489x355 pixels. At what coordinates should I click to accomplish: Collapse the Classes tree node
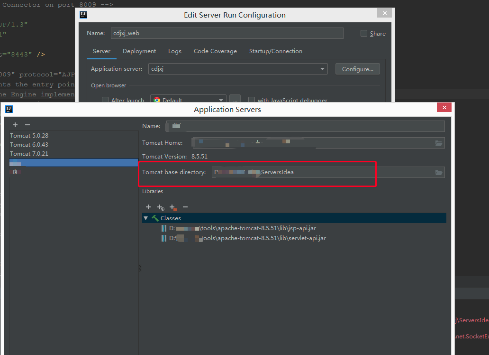pos(145,218)
